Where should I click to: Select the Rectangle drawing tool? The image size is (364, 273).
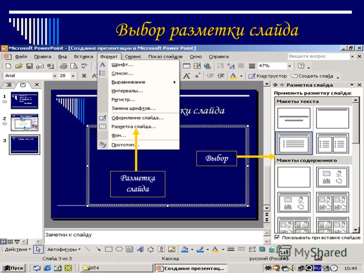(109, 249)
